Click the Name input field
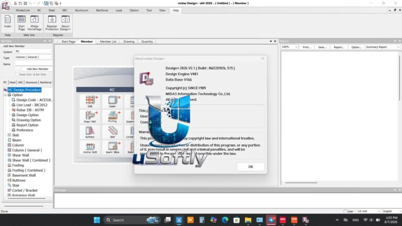The height and width of the screenshot is (226, 402). click(x=33, y=63)
